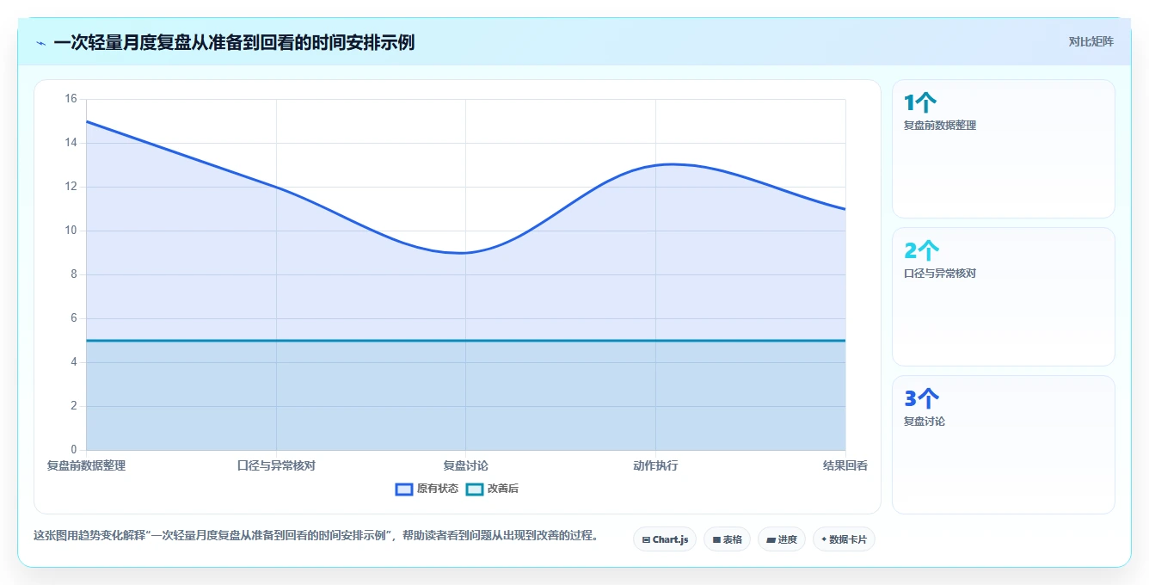Click the description text below the chart

(x=316, y=535)
